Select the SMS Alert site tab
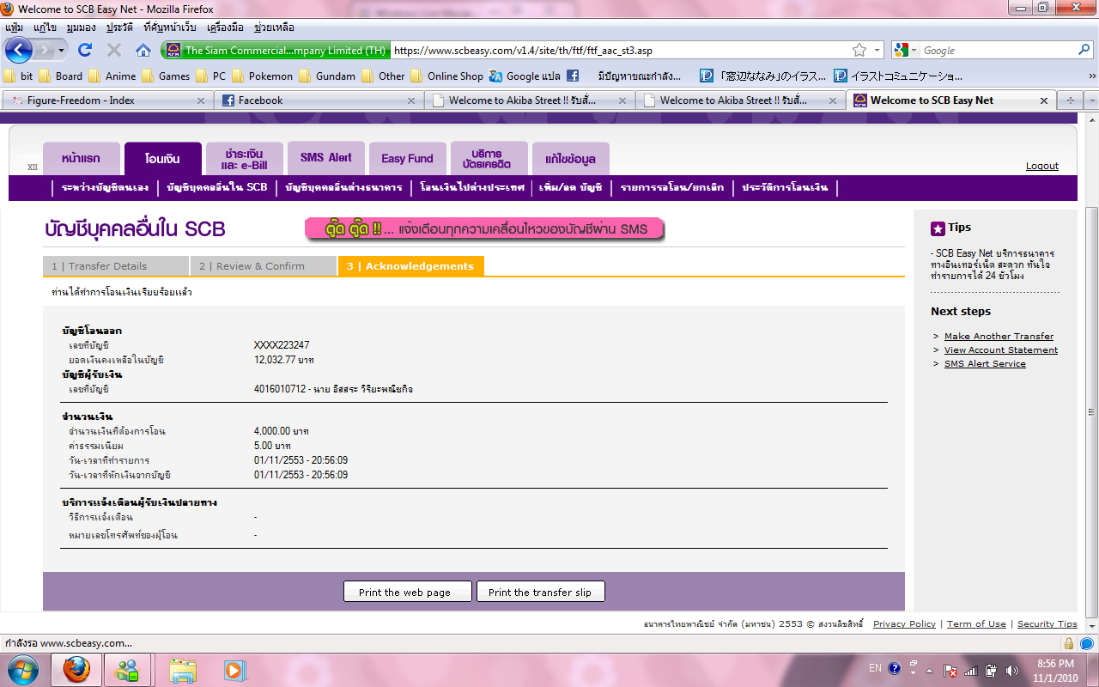Image resolution: width=1099 pixels, height=687 pixels. tap(326, 158)
